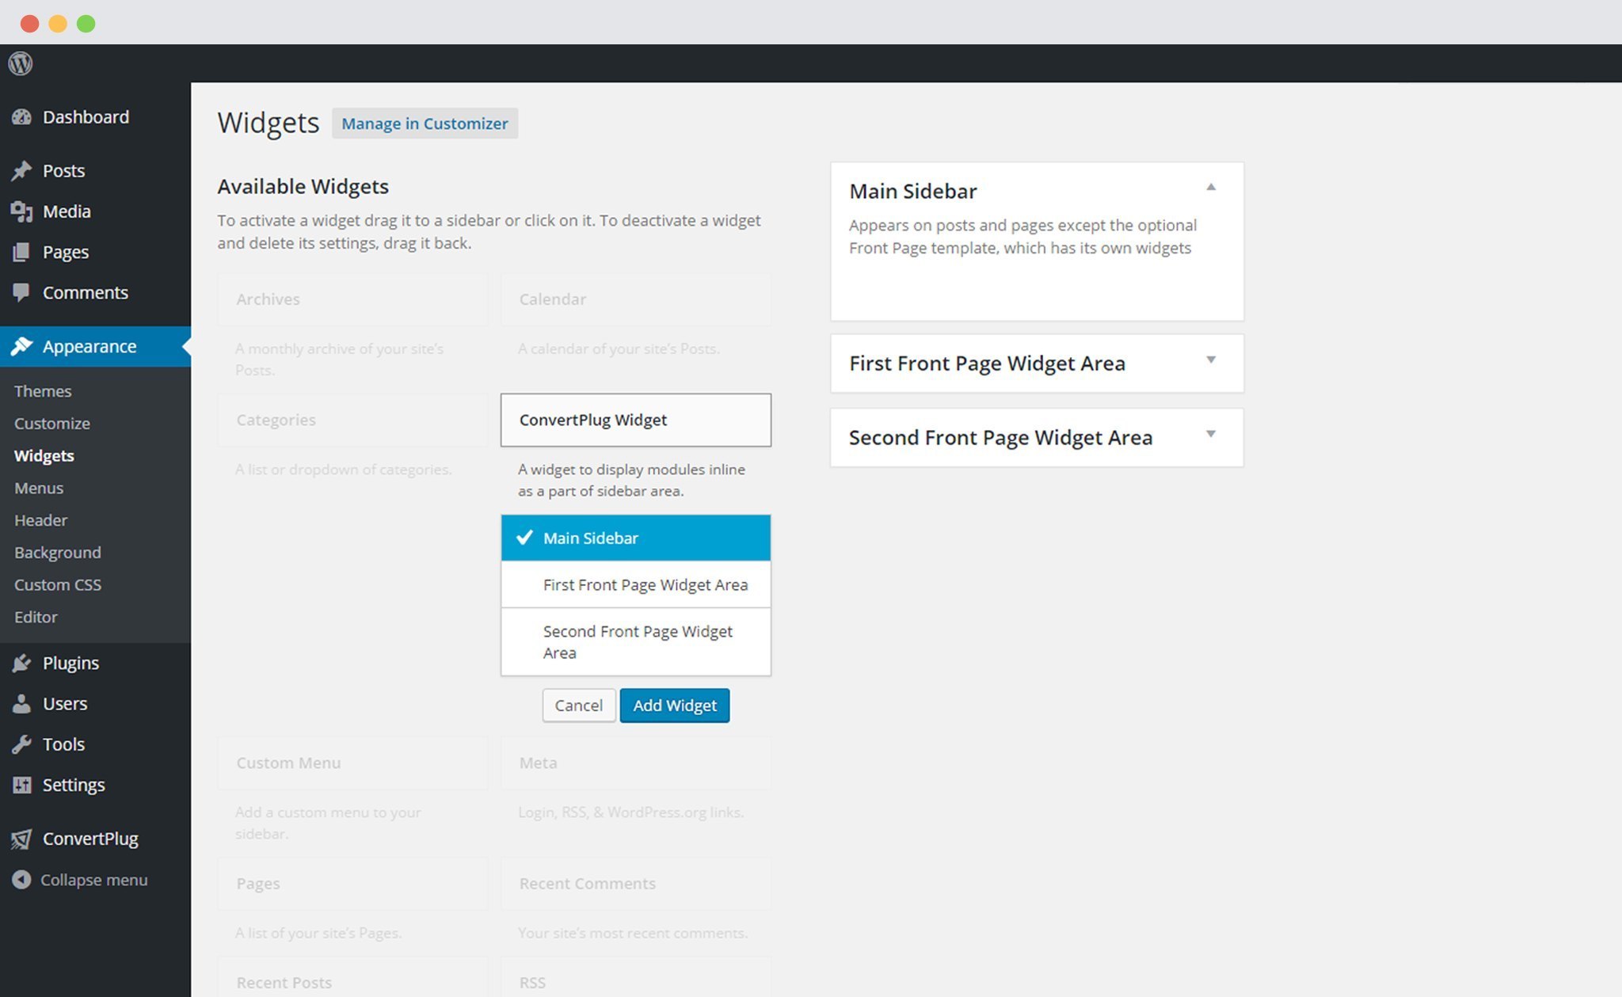Expand First Front Page Widget Area panel
Screen dimensions: 1622x997
(1211, 360)
